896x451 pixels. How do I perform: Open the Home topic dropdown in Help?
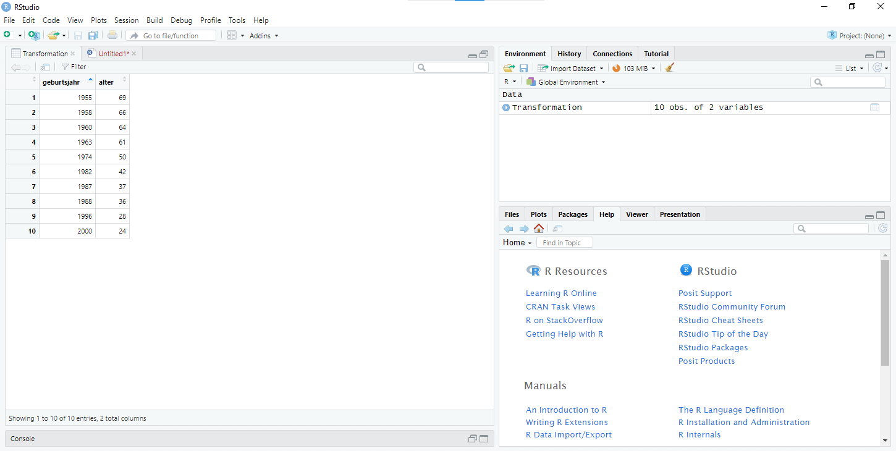(x=517, y=243)
